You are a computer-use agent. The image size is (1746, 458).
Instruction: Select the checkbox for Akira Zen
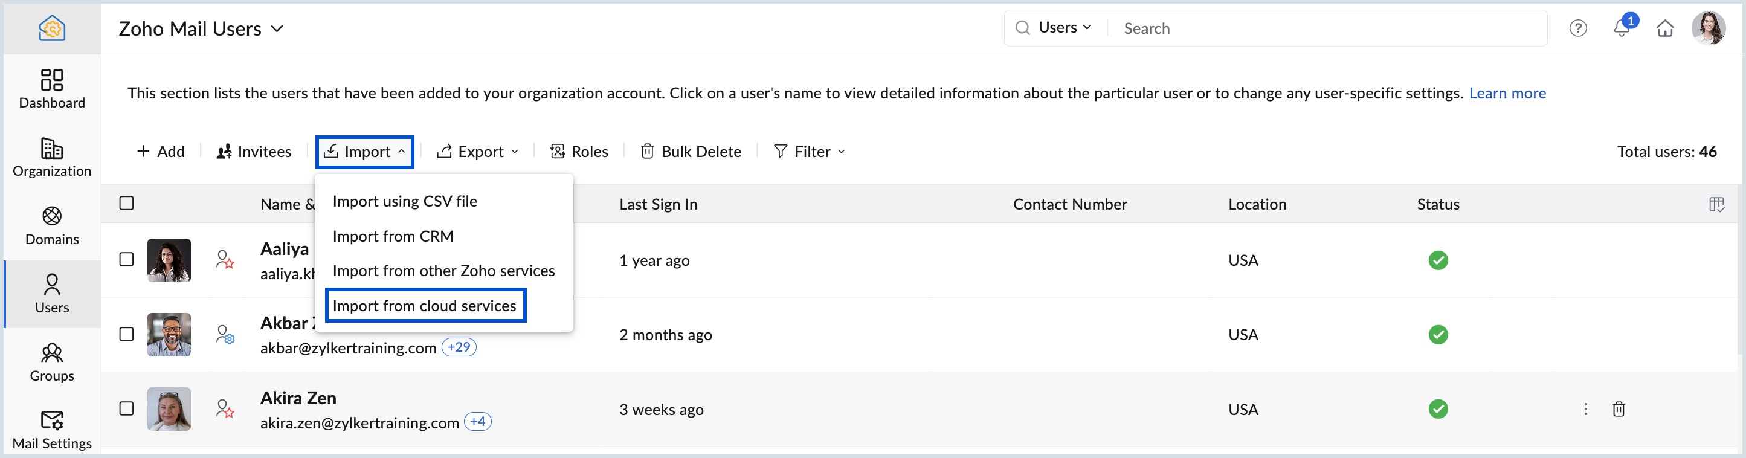pos(126,408)
